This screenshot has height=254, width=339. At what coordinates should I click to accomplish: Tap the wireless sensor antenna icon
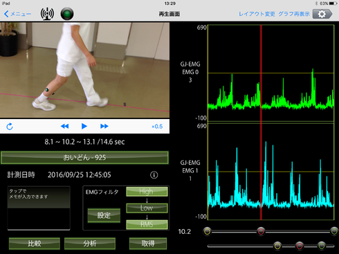click(47, 14)
